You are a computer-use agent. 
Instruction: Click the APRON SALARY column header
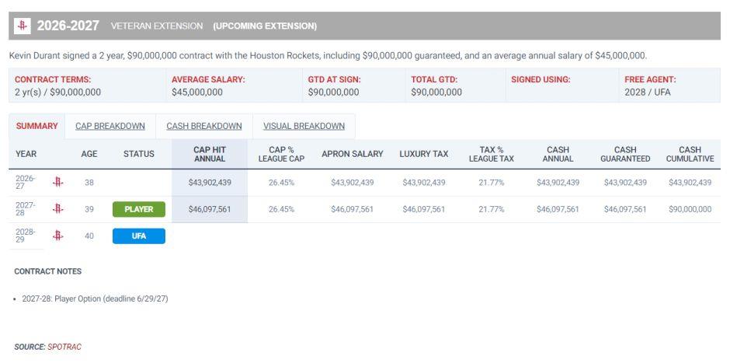pyautogui.click(x=353, y=154)
